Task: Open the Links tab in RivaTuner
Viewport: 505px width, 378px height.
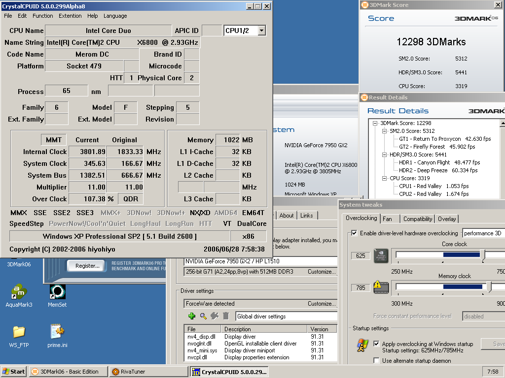Action: pyautogui.click(x=307, y=216)
